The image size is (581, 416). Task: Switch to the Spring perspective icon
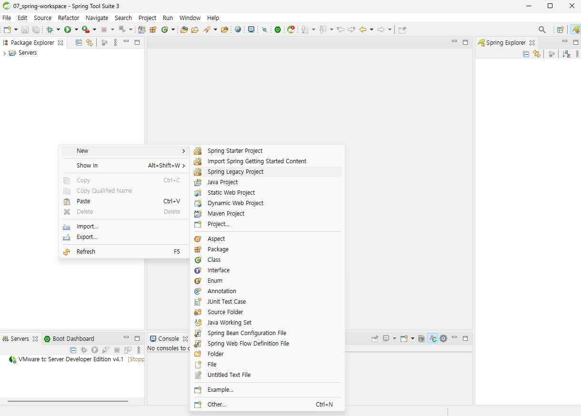click(576, 30)
